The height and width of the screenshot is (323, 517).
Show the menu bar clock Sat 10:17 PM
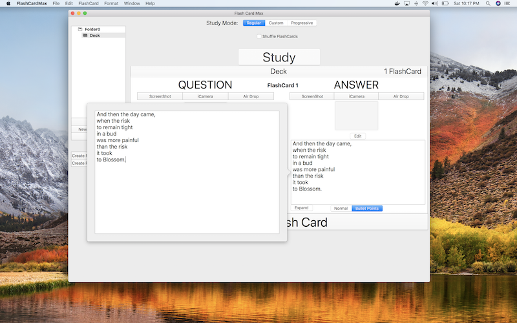point(466,3)
